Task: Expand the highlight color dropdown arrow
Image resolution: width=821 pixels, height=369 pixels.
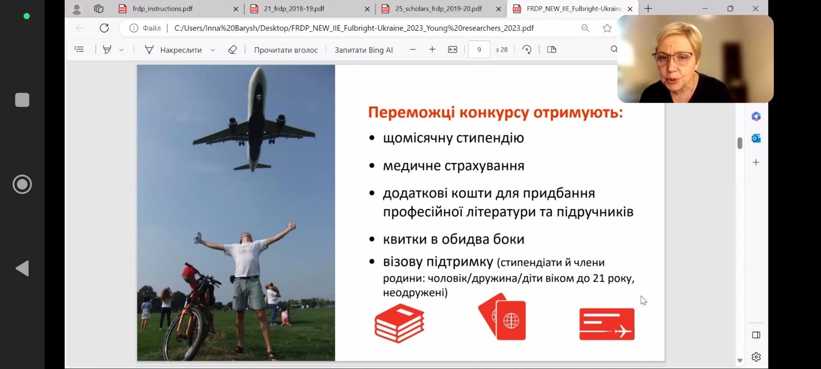Action: tap(122, 50)
